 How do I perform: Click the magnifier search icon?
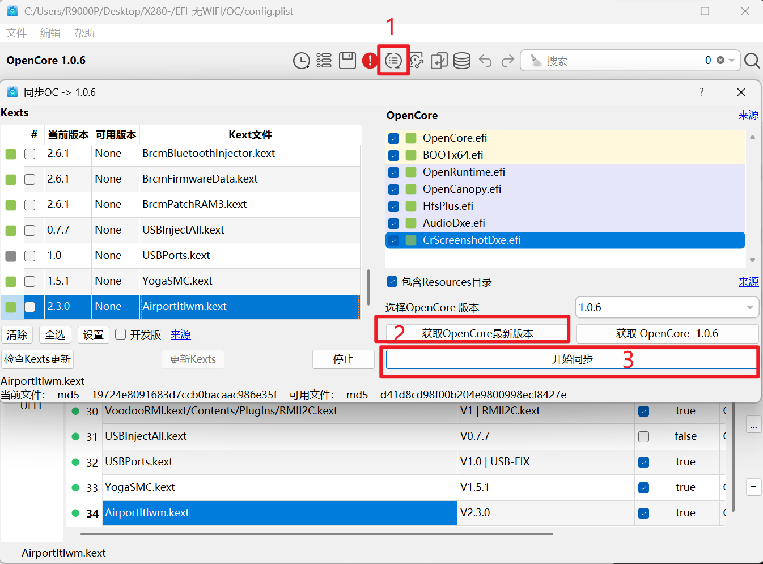coord(752,61)
